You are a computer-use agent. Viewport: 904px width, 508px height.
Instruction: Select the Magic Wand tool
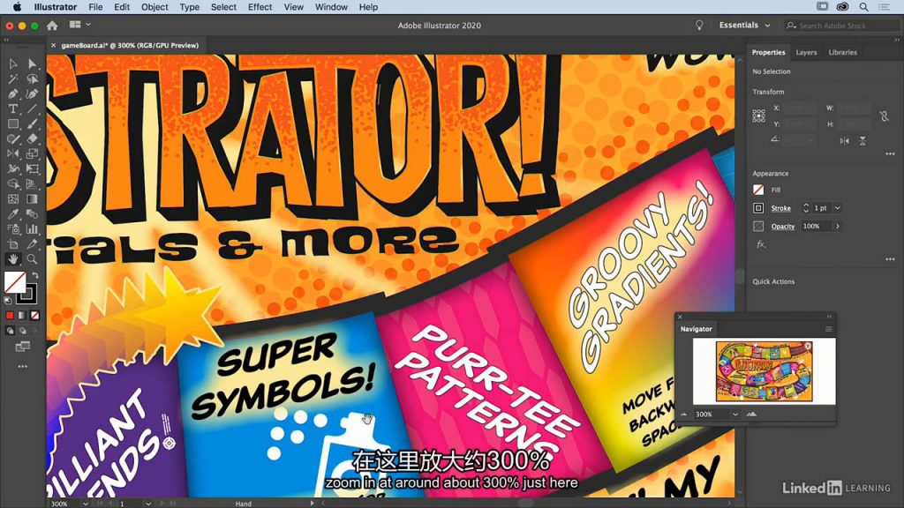click(12, 78)
